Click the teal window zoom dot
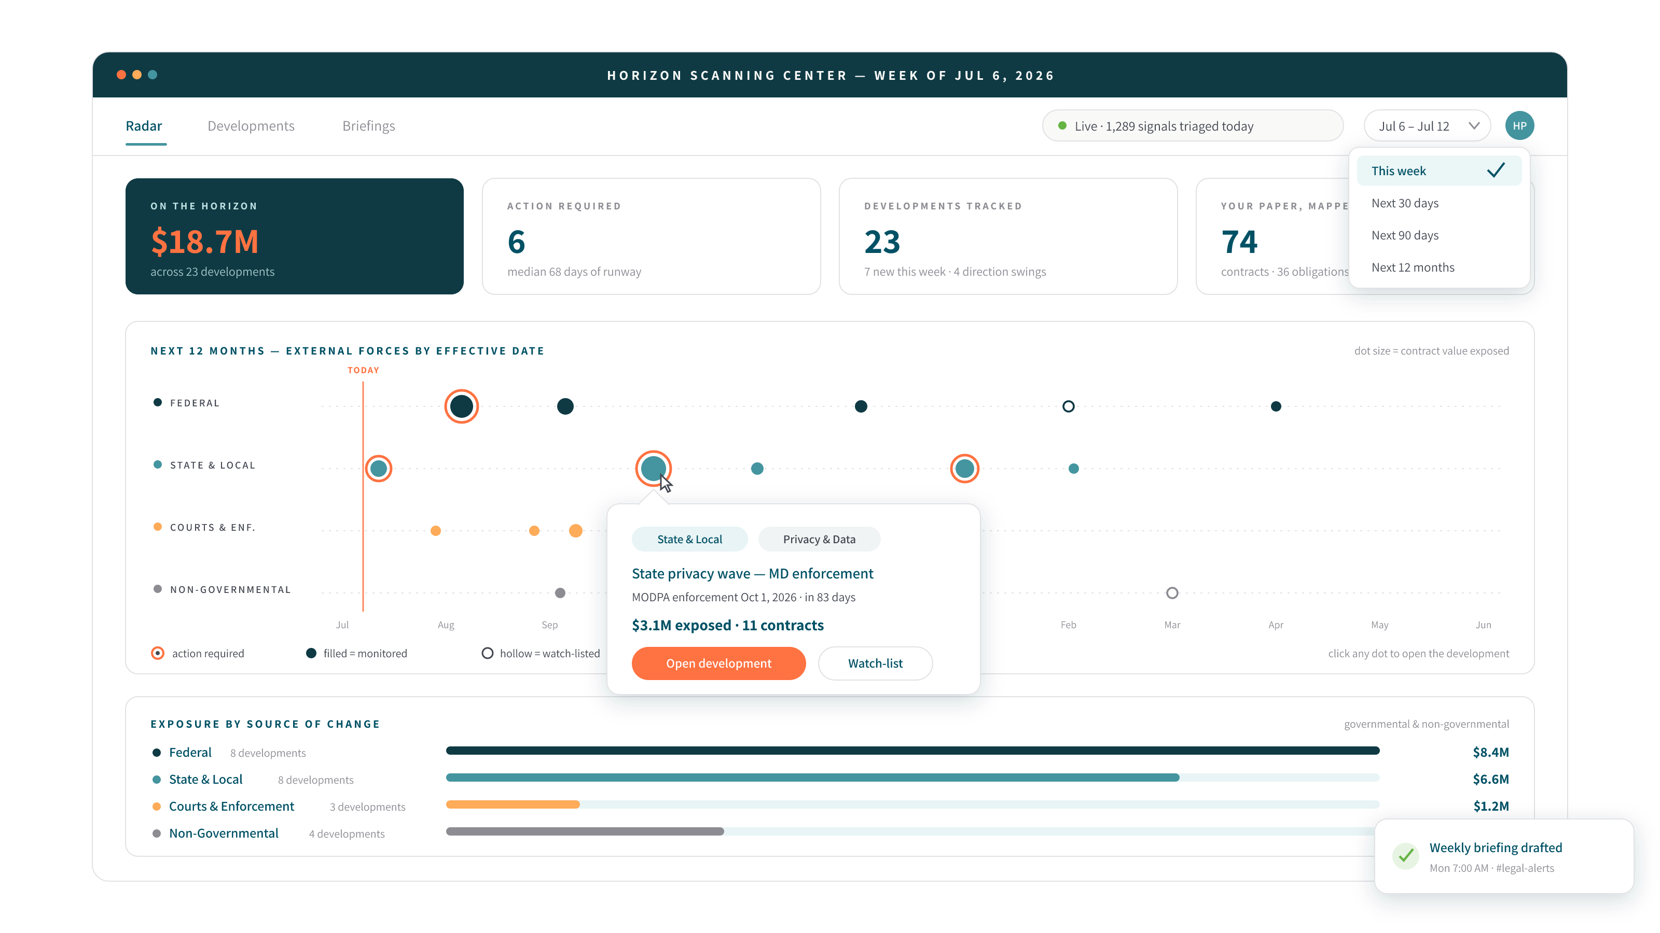 tap(153, 75)
